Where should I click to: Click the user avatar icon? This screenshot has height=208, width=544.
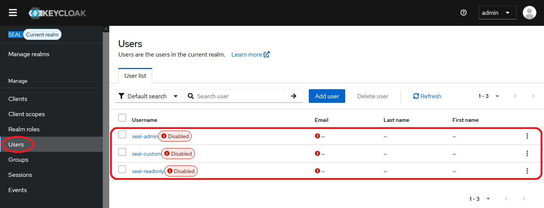coord(529,13)
